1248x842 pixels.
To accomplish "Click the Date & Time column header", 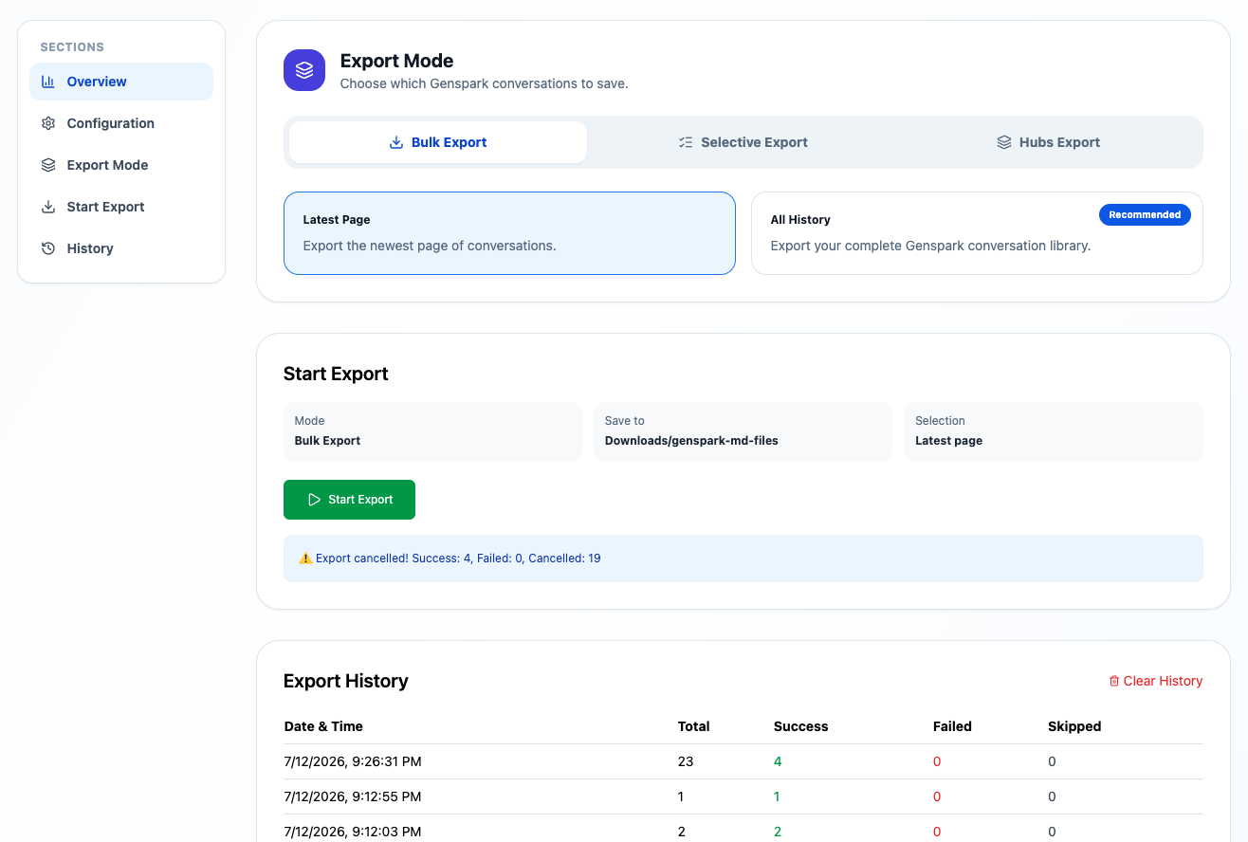I will 323,726.
